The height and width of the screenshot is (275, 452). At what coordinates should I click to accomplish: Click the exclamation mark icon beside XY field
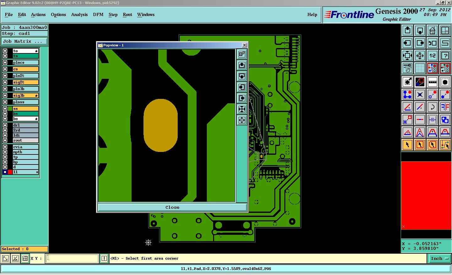click(x=104, y=259)
